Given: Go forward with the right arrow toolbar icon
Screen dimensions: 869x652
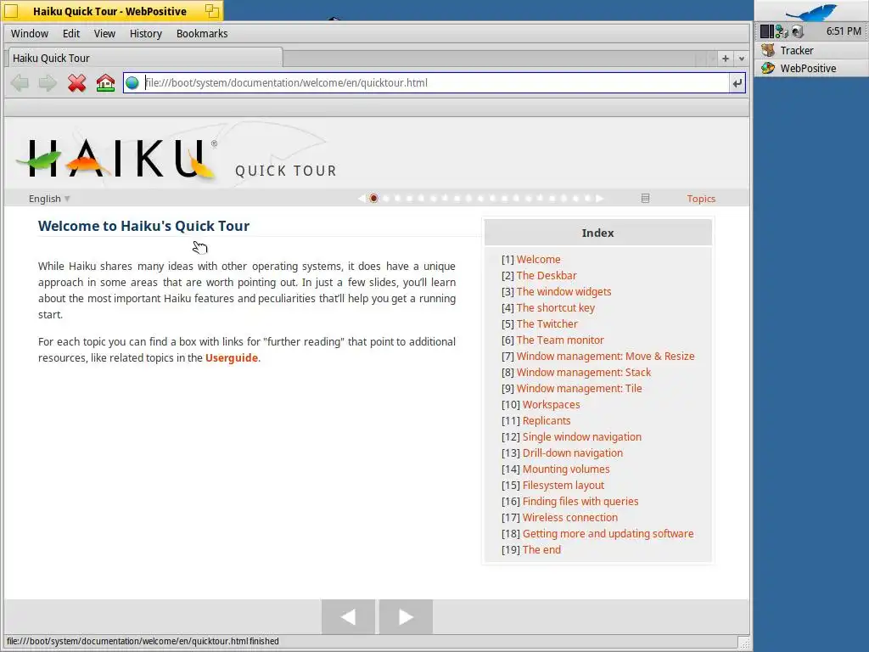Looking at the screenshot, I should click(x=48, y=83).
